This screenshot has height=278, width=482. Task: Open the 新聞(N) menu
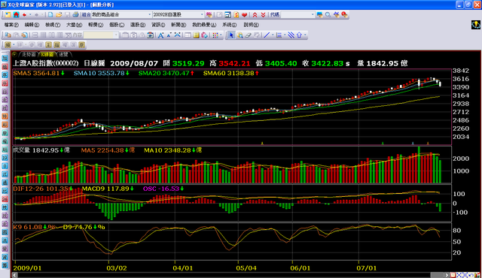tap(178, 25)
